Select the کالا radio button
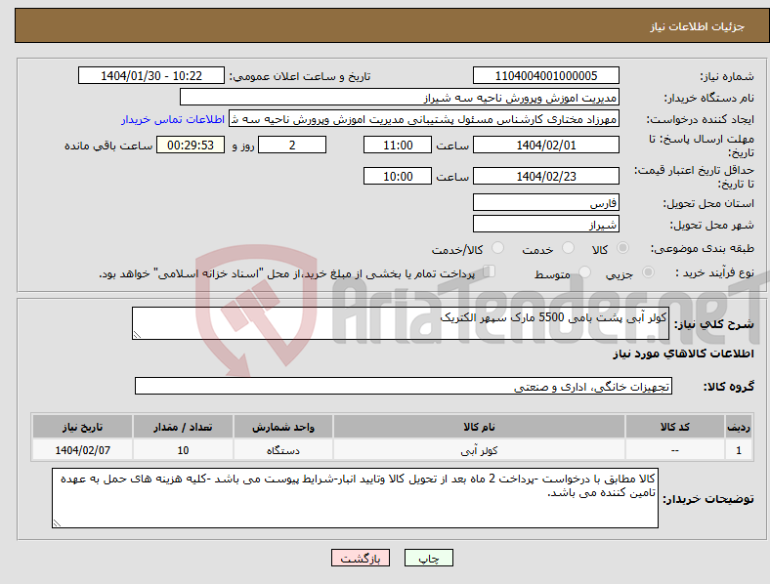The image size is (770, 584). click(x=622, y=248)
